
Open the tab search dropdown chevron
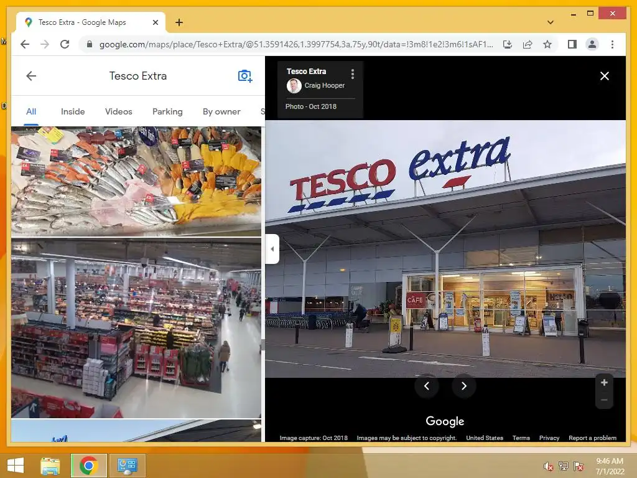pyautogui.click(x=551, y=22)
